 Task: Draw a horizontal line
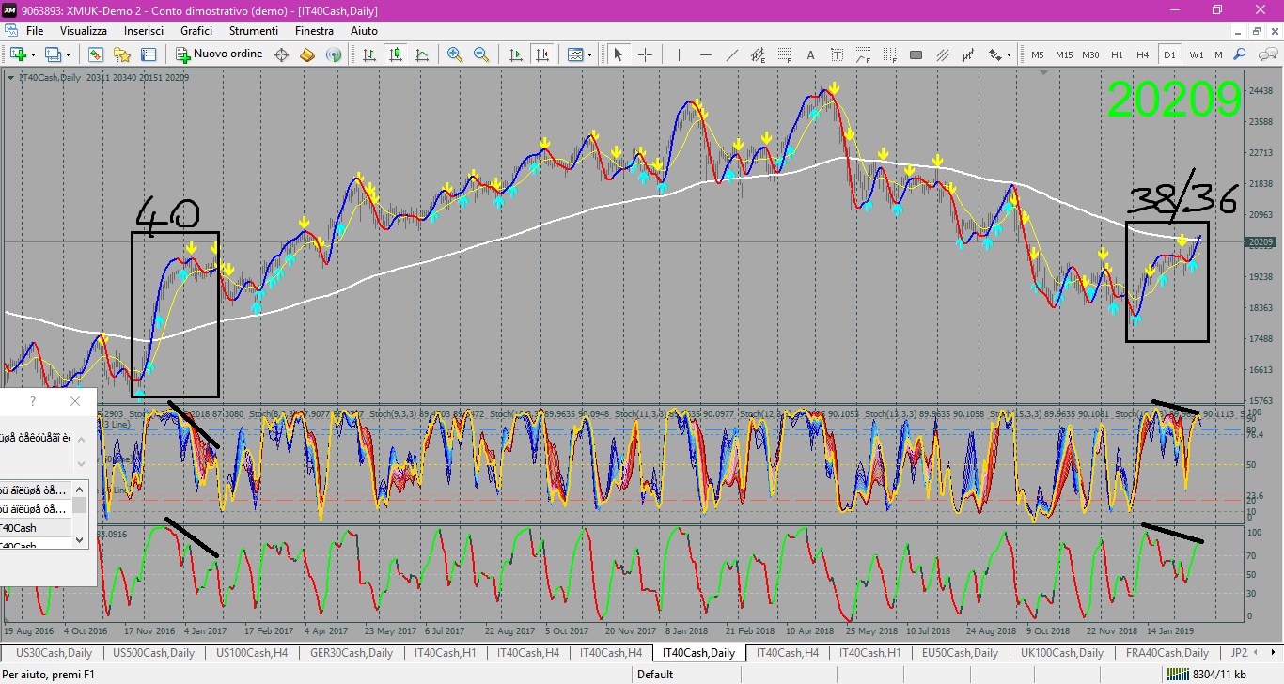705,54
